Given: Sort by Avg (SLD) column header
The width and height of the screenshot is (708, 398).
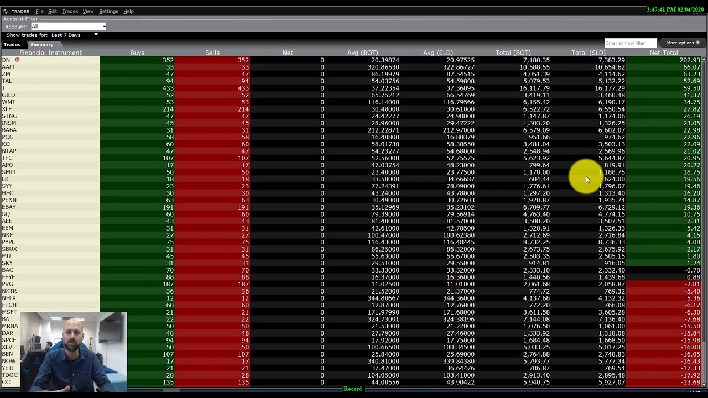Looking at the screenshot, I should [x=438, y=53].
